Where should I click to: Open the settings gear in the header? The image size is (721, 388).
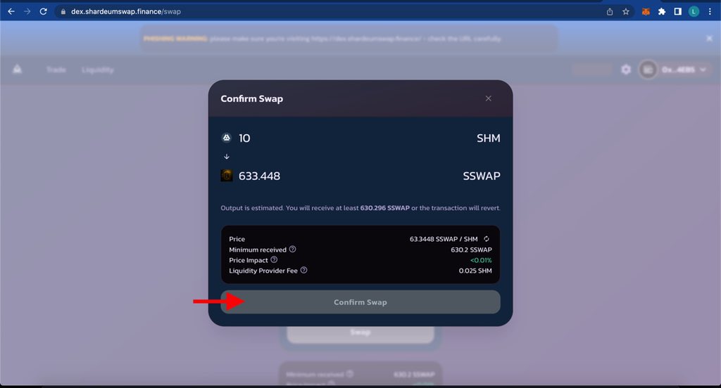[x=626, y=70]
